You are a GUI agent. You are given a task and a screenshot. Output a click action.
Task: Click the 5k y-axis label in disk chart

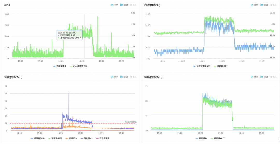point(6,93)
